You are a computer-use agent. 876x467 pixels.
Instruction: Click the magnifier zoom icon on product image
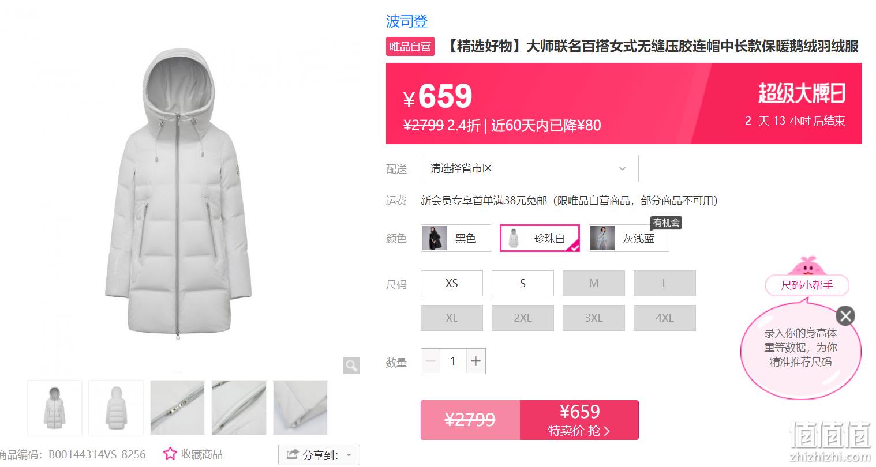(x=351, y=365)
